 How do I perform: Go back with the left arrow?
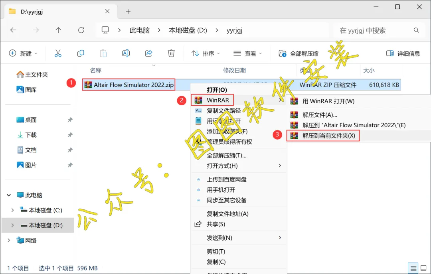coord(13,30)
